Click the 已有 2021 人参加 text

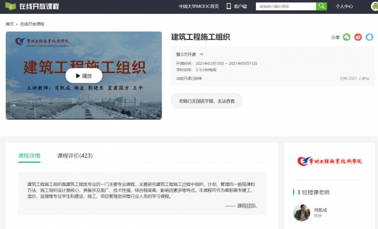coord(355,78)
